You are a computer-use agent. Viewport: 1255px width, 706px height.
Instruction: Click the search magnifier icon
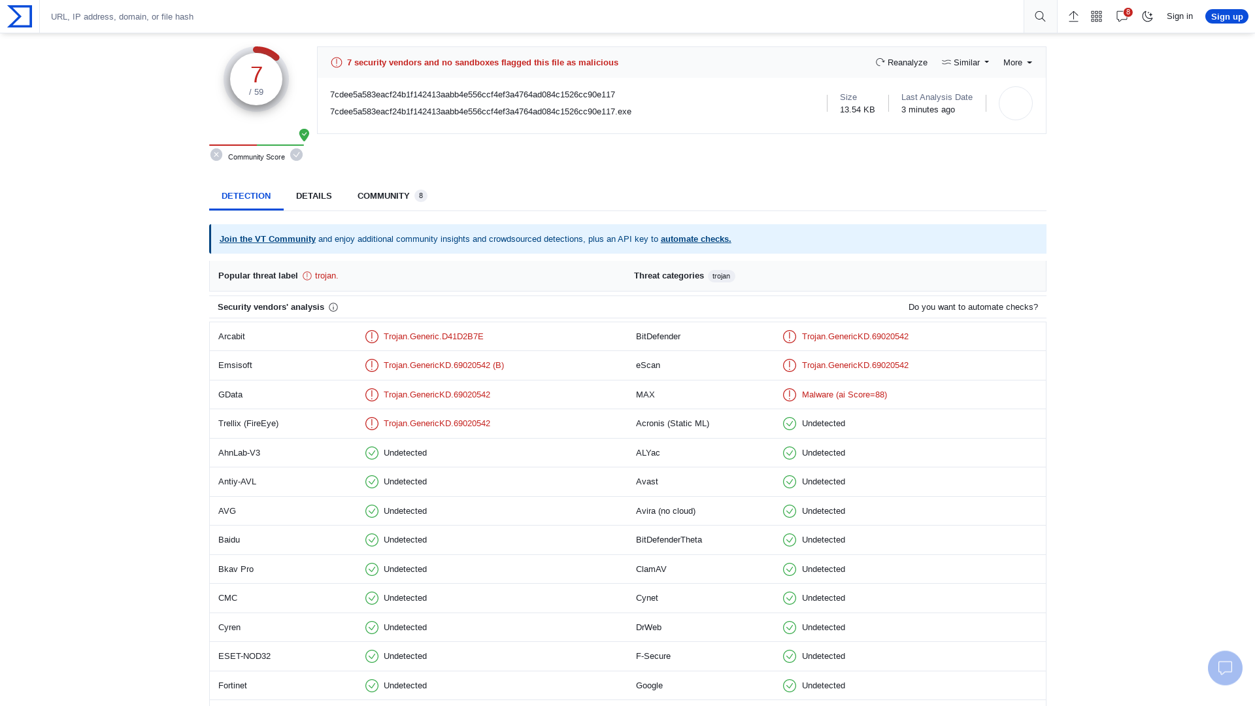pos(1040,16)
